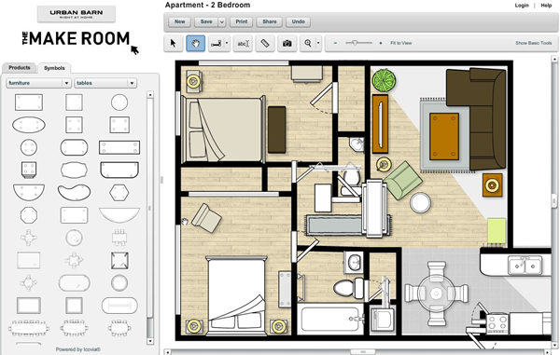
Task: Click the Print button
Action: [242, 21]
